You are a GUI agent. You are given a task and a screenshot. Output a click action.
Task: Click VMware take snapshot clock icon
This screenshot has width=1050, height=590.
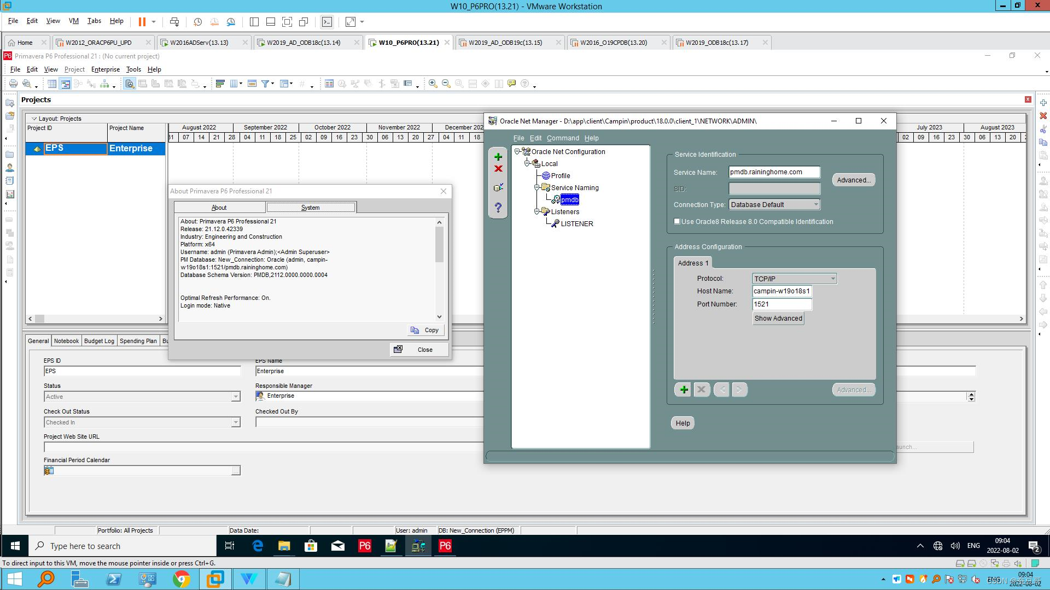point(198,22)
